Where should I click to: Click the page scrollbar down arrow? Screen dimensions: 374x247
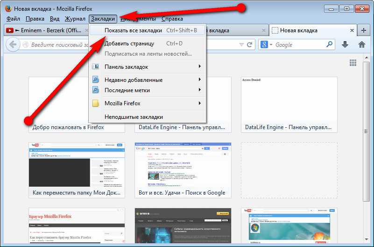coord(367,239)
